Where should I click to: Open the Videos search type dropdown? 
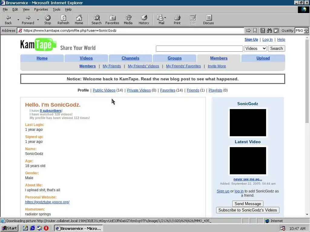256,49
